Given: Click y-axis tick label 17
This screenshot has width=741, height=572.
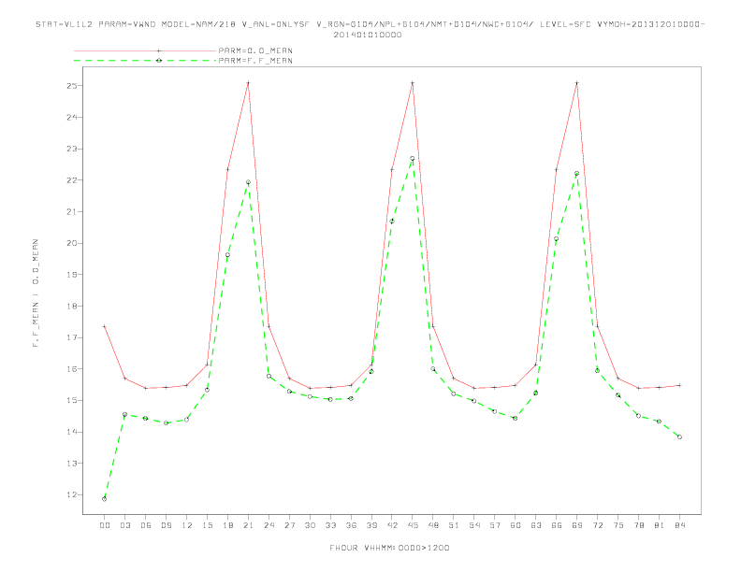Looking at the screenshot, I should [72, 337].
